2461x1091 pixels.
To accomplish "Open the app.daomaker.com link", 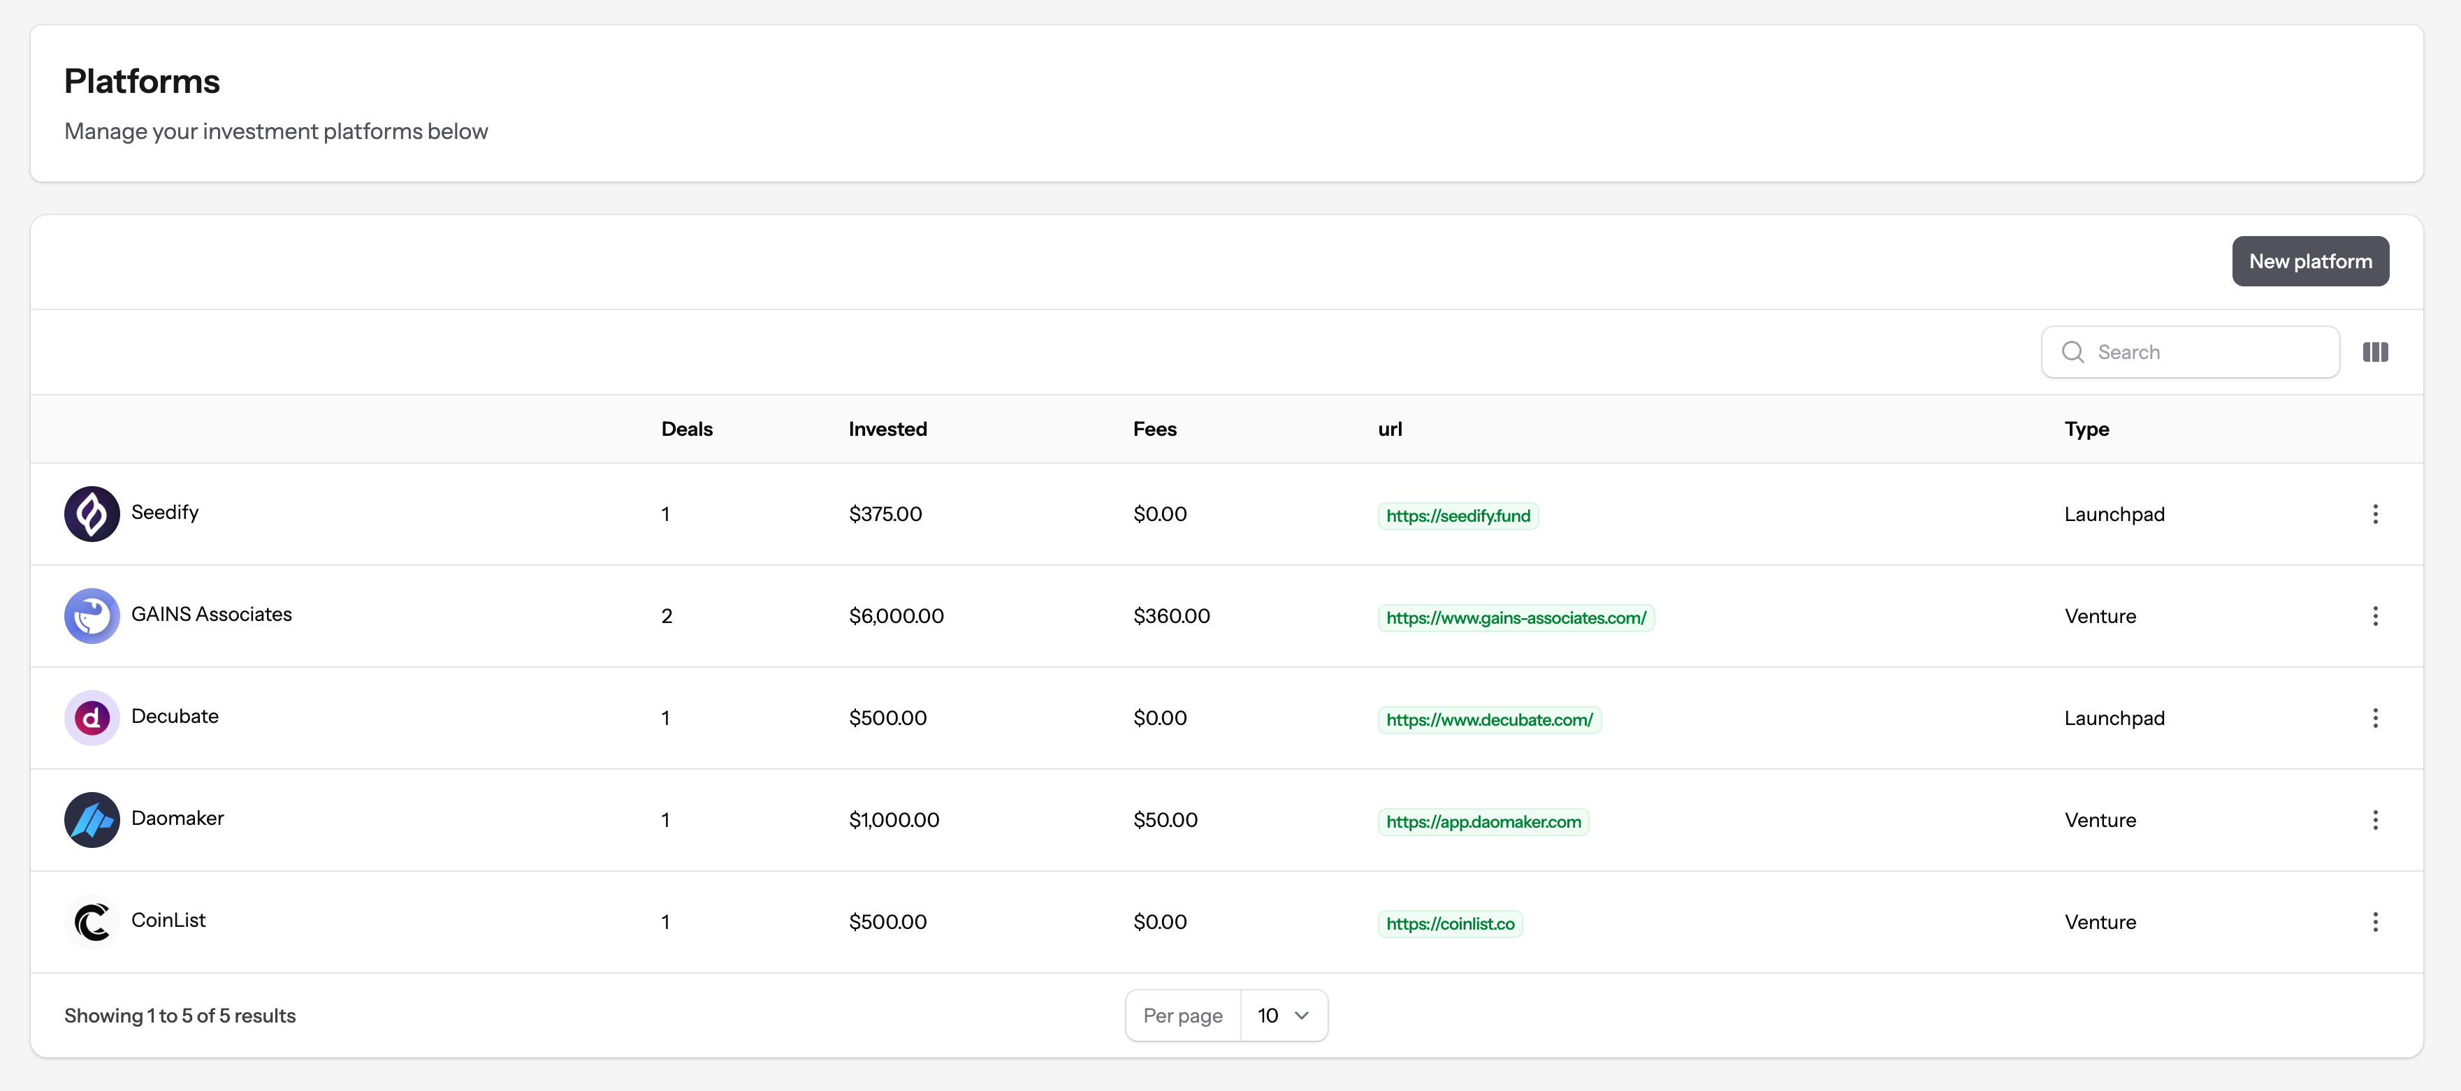I will pyautogui.click(x=1483, y=821).
